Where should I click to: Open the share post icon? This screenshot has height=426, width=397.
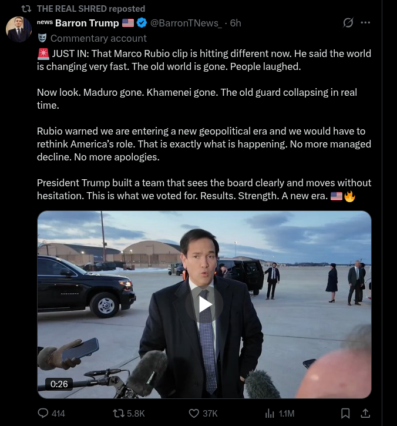tap(365, 413)
